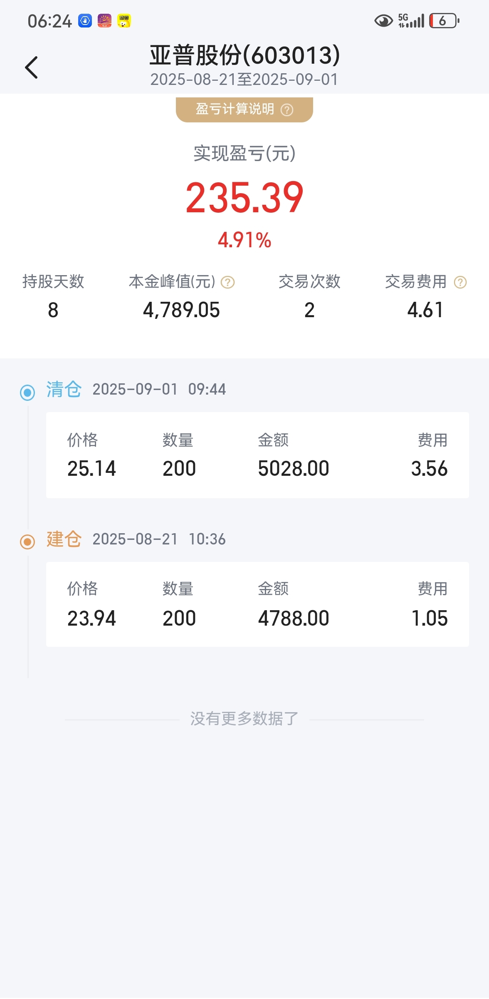The height and width of the screenshot is (999, 489).
Task: Tap the back arrow icon
Action: click(x=32, y=67)
